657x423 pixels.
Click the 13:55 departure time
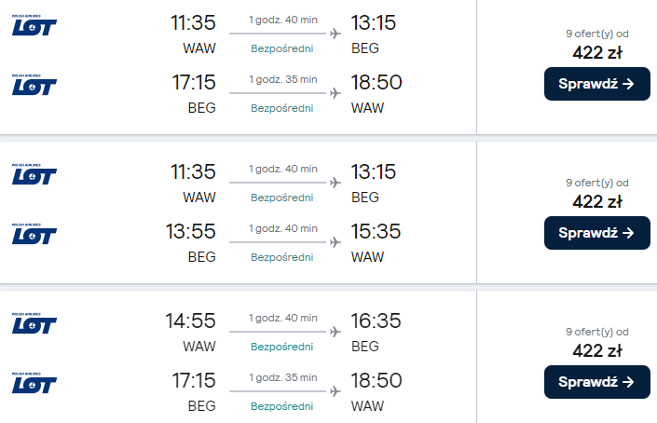(194, 232)
